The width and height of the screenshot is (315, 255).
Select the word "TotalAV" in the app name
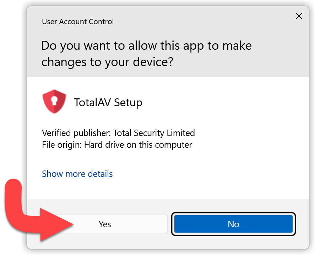pyautogui.click(x=92, y=102)
